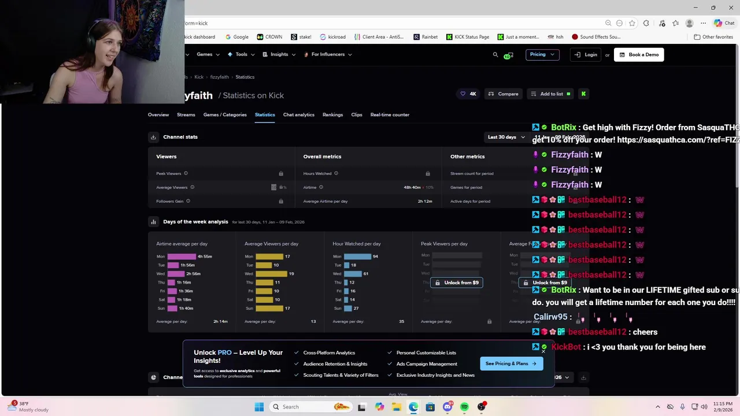The image size is (740, 416).
Task: Click info icon beside Hours Watched
Action: coord(336,173)
